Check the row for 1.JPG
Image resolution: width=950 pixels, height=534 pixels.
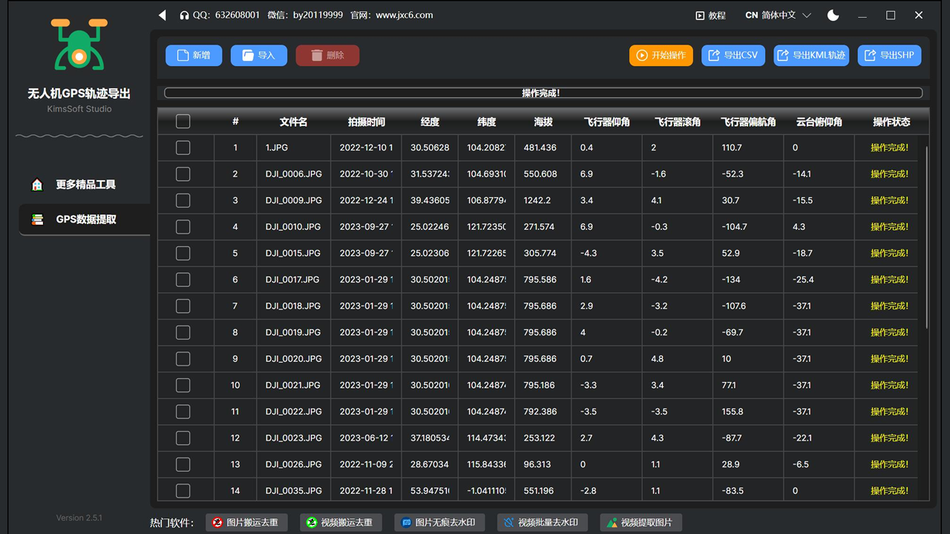tap(183, 148)
